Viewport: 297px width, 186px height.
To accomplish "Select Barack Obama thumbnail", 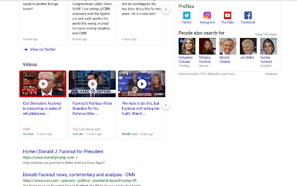I will click(228, 46).
